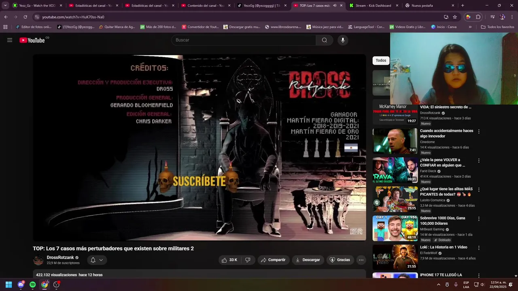Image resolution: width=518 pixels, height=291 pixels.
Task: Reload the page
Action: [x=25, y=17]
